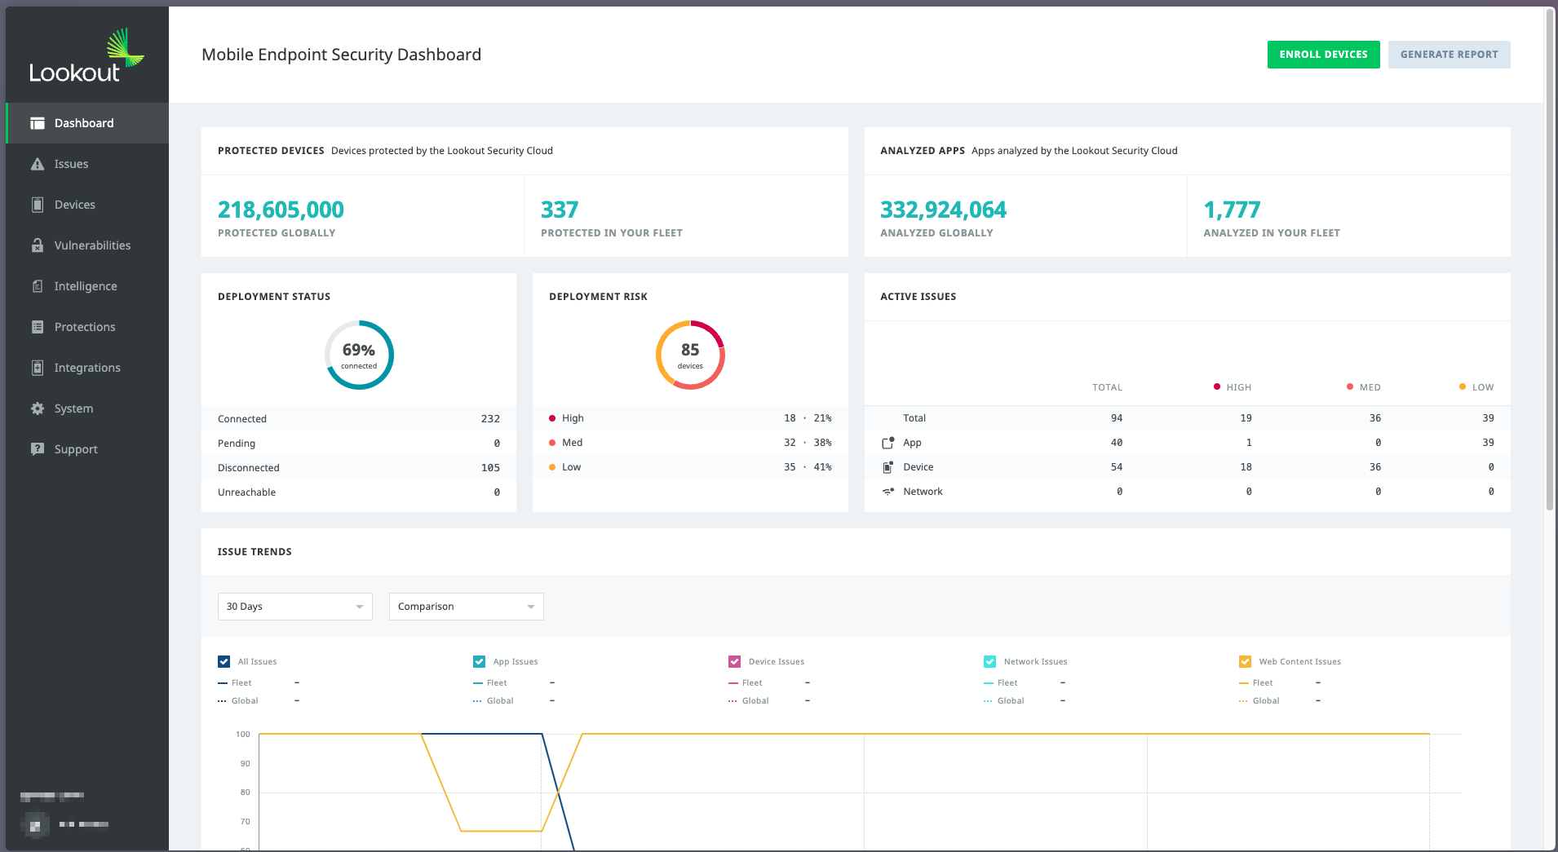Open Issues via warning triangle icon
The image size is (1558, 852).
click(38, 164)
